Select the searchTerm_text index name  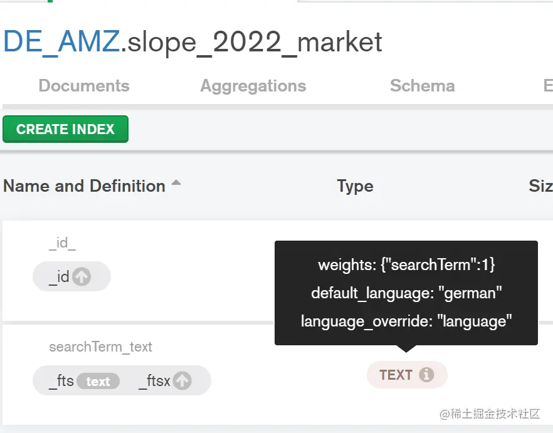pos(100,347)
